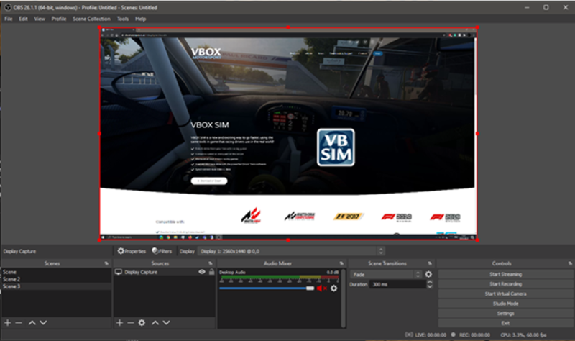Select Scene in the Scenes list
The width and height of the screenshot is (575, 341).
[57, 272]
